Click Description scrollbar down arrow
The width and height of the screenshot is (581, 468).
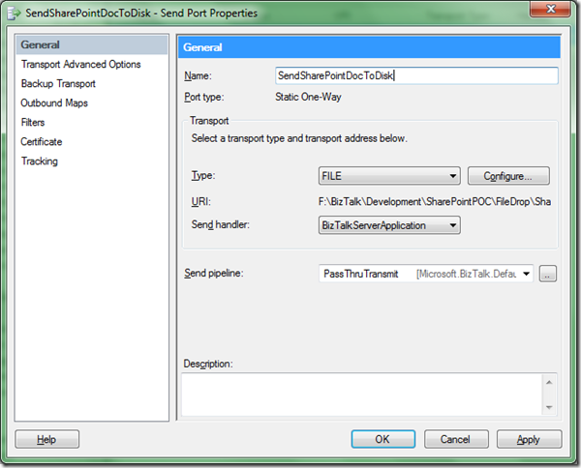click(x=549, y=407)
